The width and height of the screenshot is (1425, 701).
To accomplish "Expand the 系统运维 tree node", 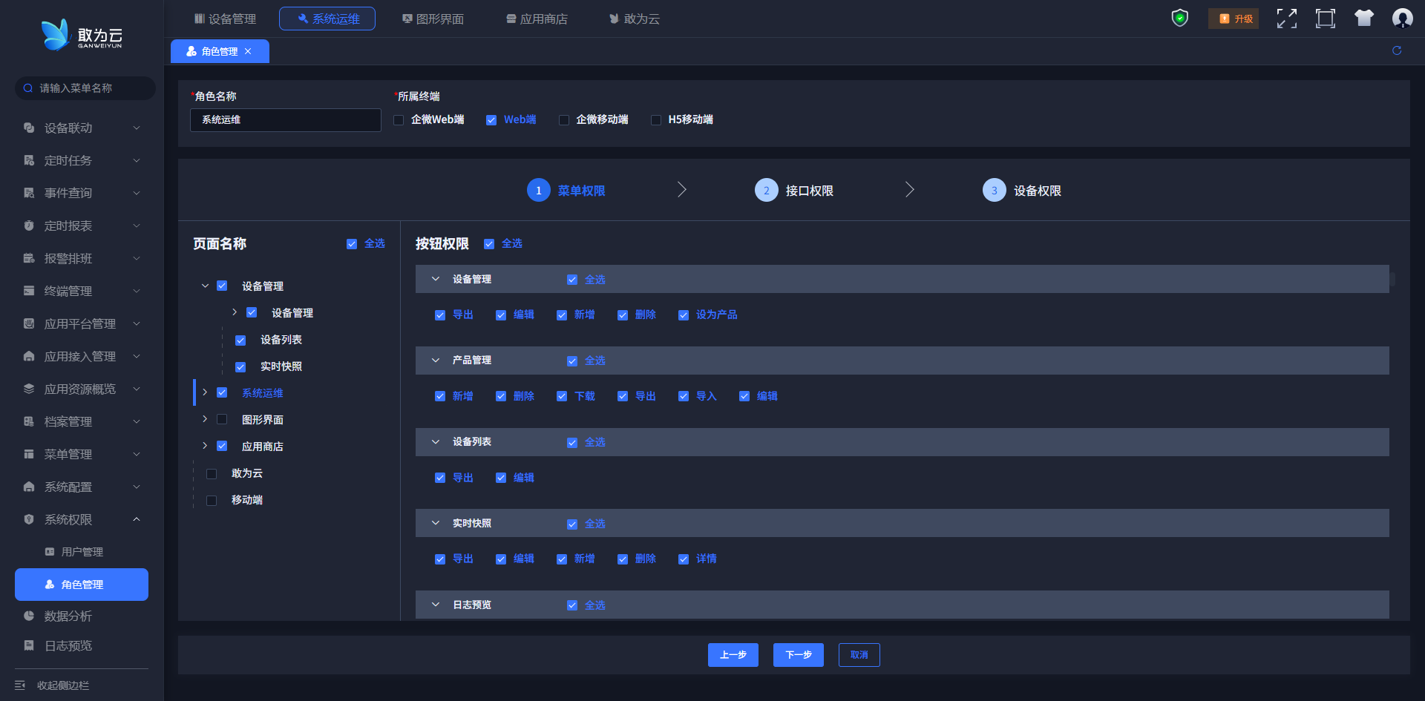I will 205,392.
